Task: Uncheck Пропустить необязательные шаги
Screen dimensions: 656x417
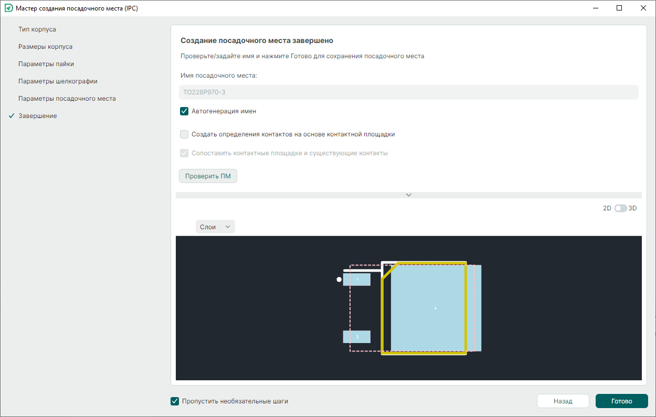Action: [175, 401]
